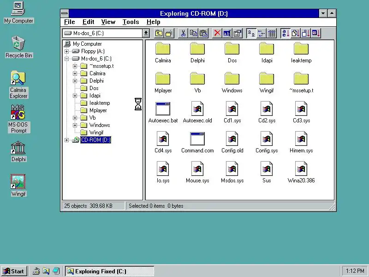
Task: Select the Mouse.sys file icon
Action: pyautogui.click(x=197, y=169)
